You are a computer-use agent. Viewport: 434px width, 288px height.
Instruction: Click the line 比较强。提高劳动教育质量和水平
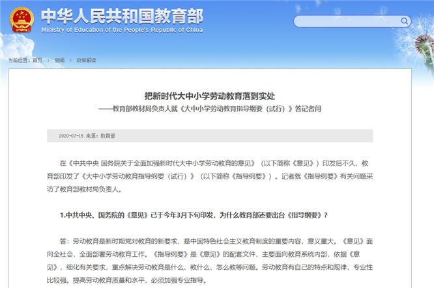(x=126, y=280)
